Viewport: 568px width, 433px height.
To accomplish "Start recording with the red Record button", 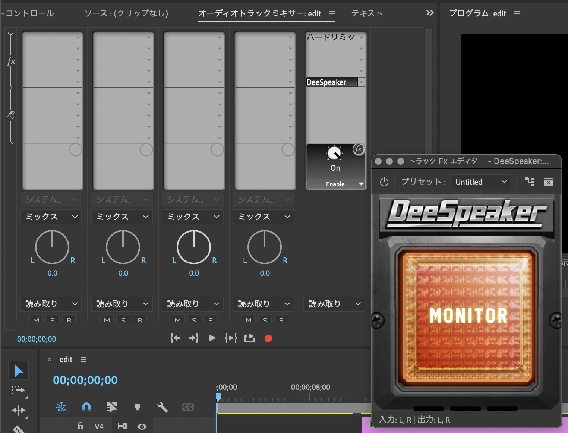I will [268, 338].
